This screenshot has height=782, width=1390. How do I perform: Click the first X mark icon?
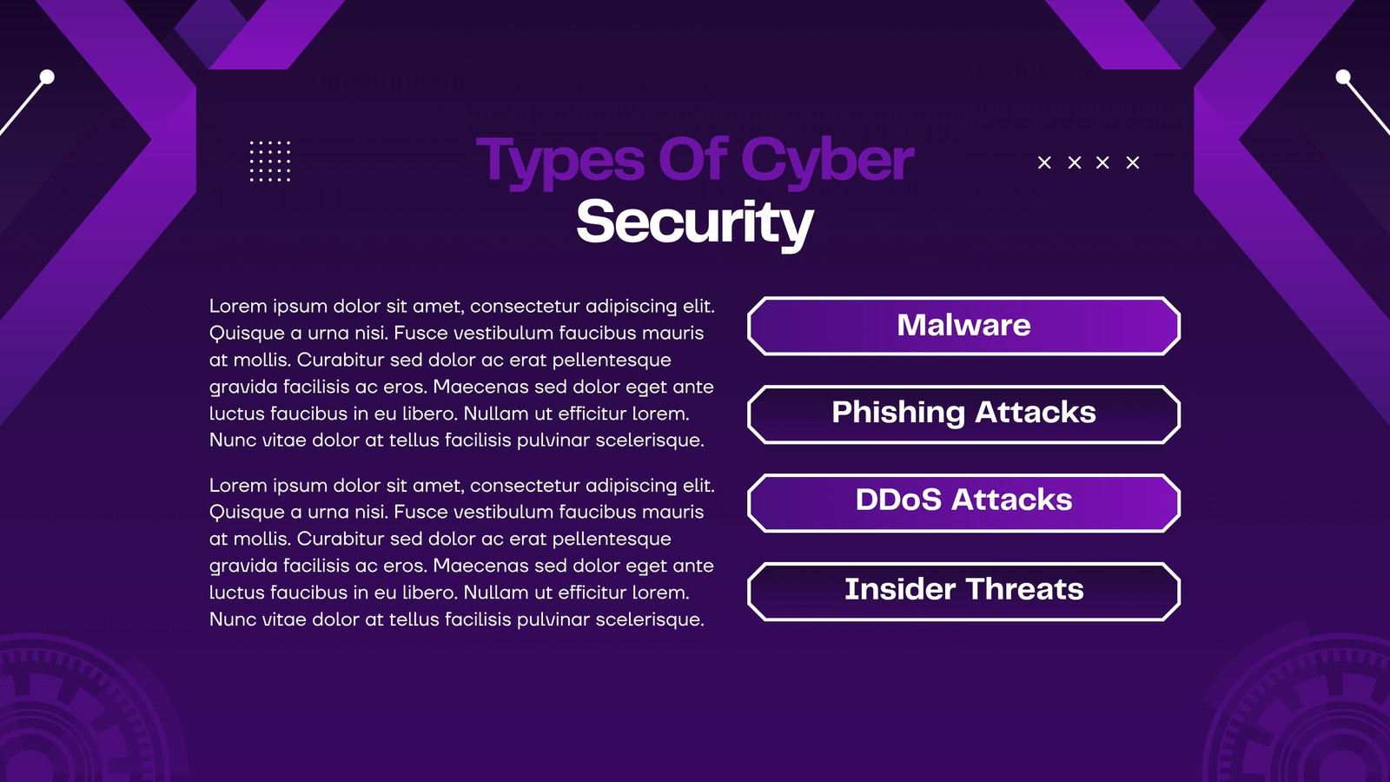(x=1044, y=162)
